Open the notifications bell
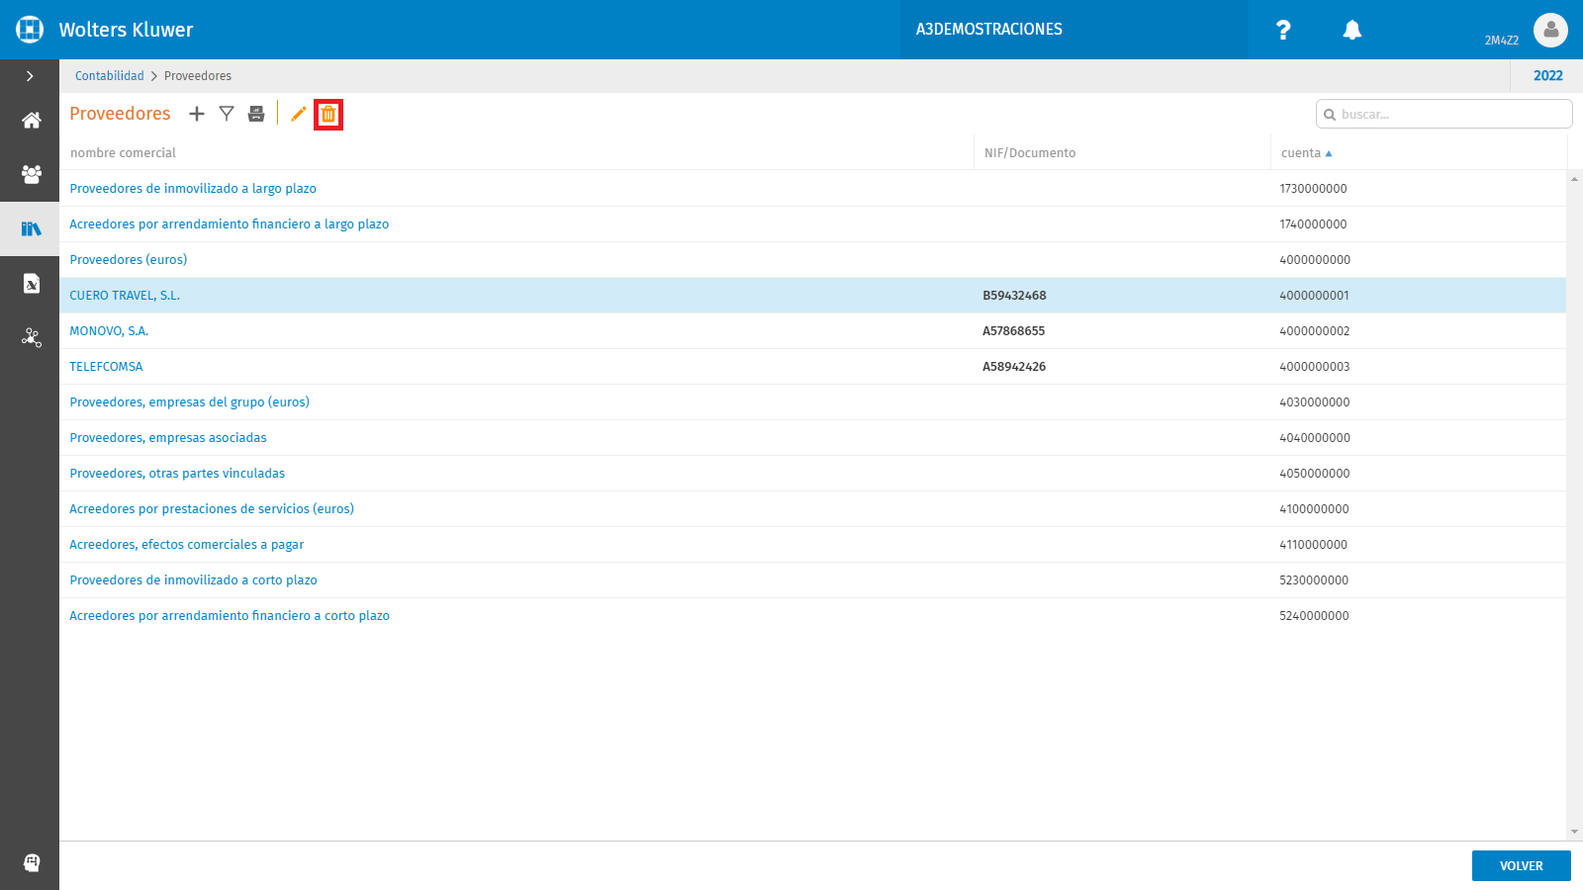 click(1352, 30)
